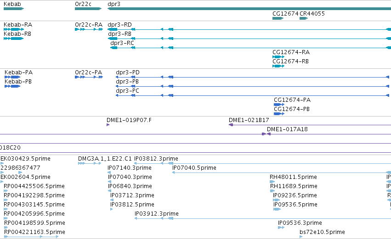Select the bs72e10.5prime EST label
The height and width of the screenshot is (239, 391).
(x=322, y=233)
